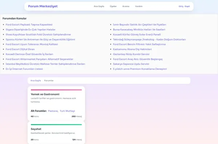This screenshot has width=218, height=144.
Task: Open Kocaeli Derince Özel Güvenlik İş İlanları
Action: click(x=29, y=54)
